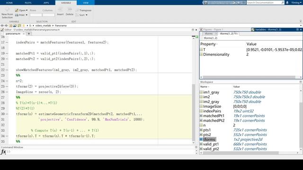Click the matchedPt1 variable icon

coord(201,116)
